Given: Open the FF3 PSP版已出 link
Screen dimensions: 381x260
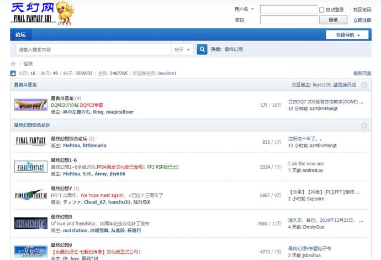Looking at the screenshot, I should 163,167.
